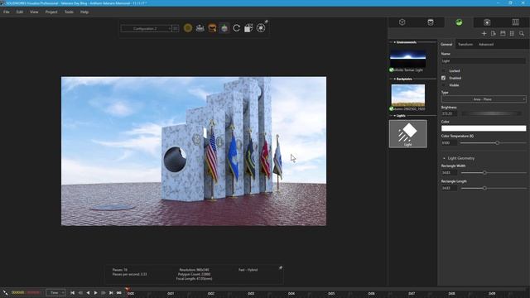The image size is (530, 298).
Task: Play the animation in reverse
Action: coord(88,293)
